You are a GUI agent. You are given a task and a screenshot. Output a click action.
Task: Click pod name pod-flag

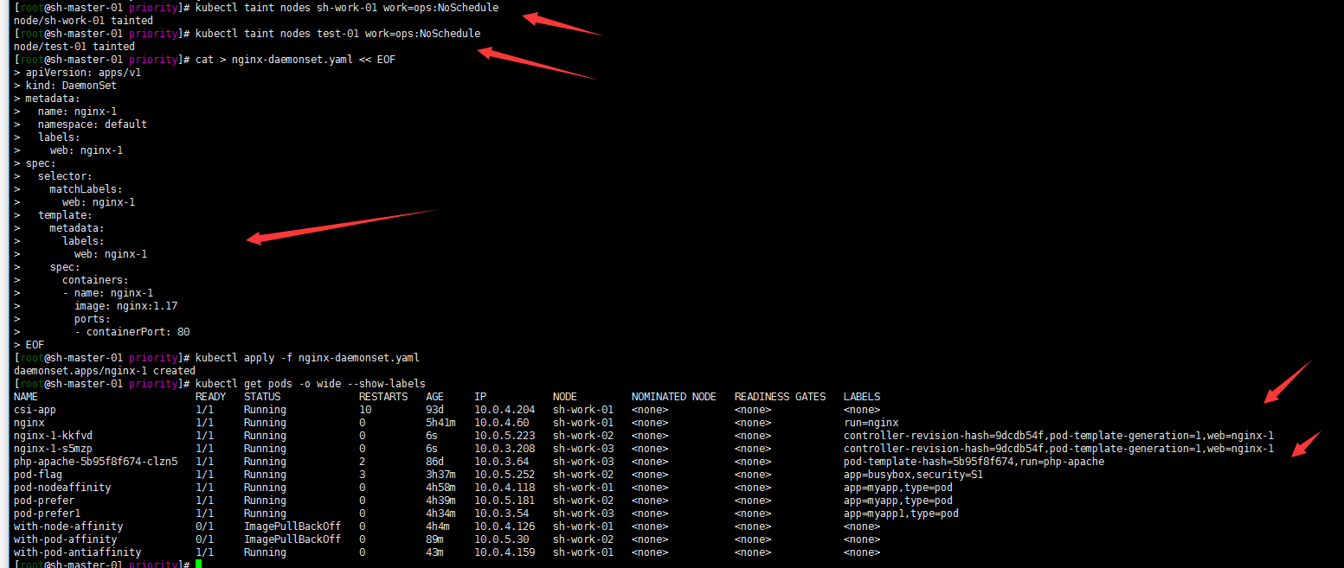tap(38, 475)
